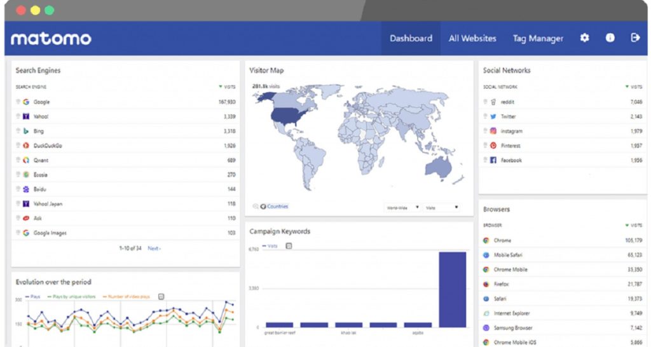The height and width of the screenshot is (347, 651).
Task: Click the reddit icon in Social Networks
Action: coord(493,102)
